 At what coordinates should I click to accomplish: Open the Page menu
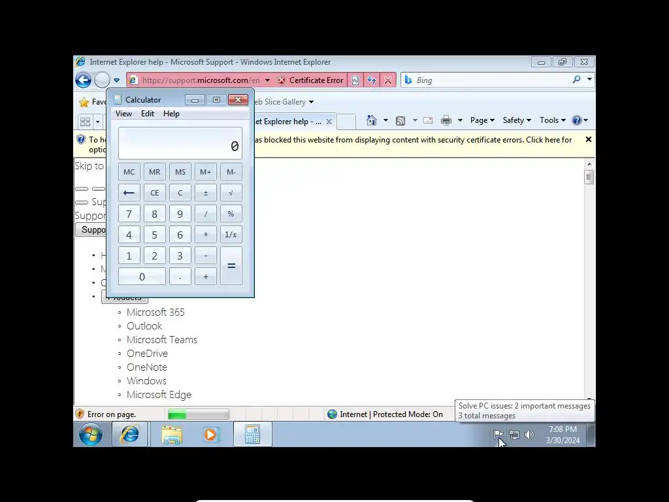[482, 120]
